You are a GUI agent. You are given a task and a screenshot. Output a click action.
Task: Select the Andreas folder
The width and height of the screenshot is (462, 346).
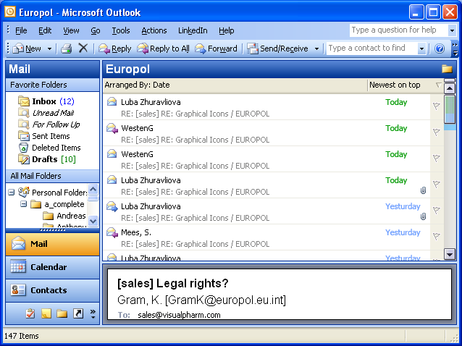pos(64,216)
